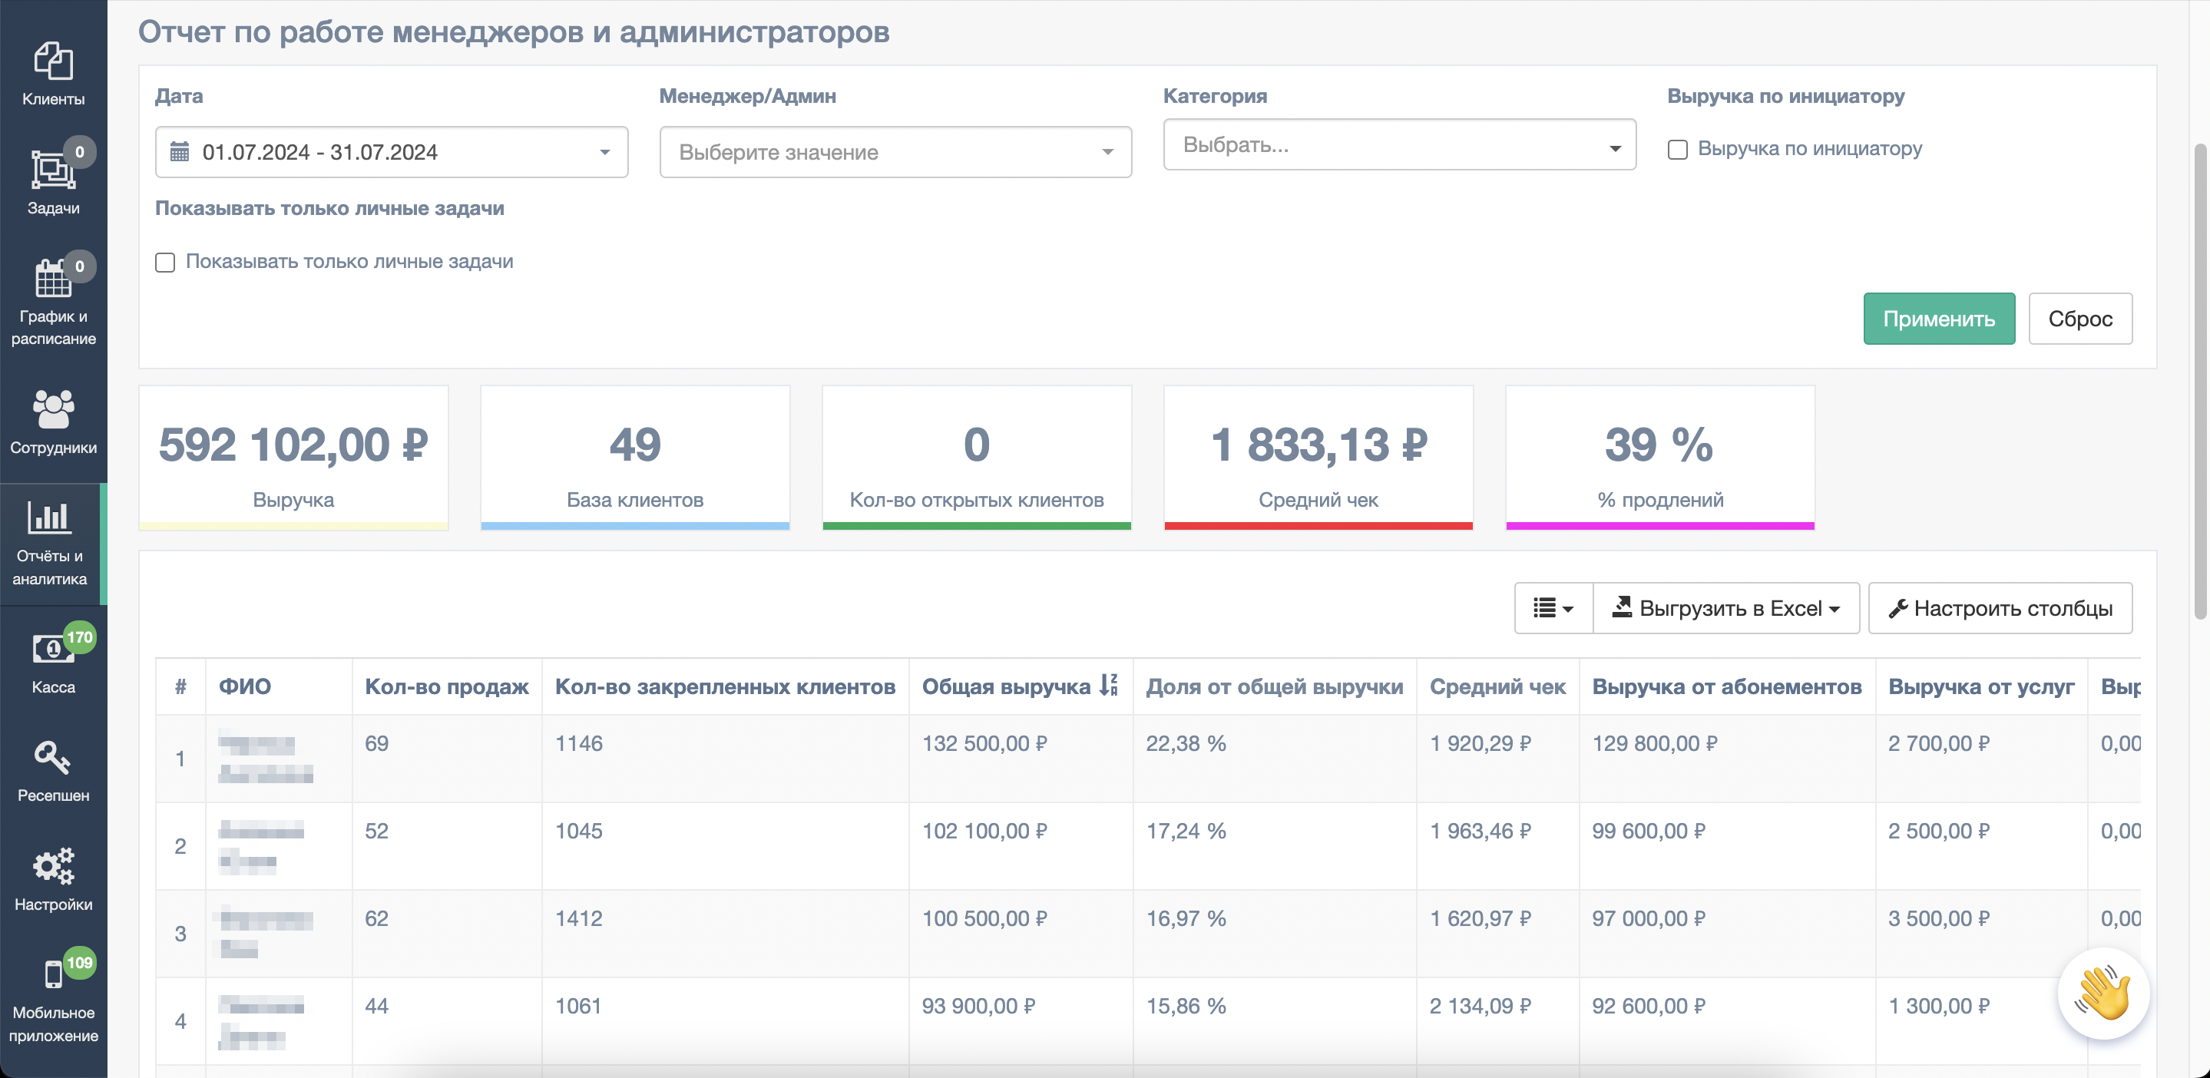
Task: Sort by Выручка от абонементов header
Action: point(1726,686)
